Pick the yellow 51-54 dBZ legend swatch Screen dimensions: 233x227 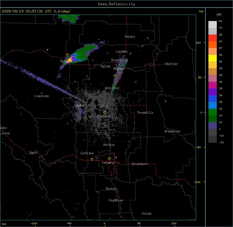[x=212, y=58]
